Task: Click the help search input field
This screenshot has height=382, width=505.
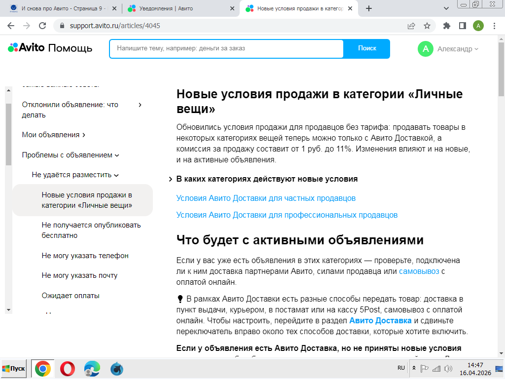Action: pyautogui.click(x=227, y=48)
